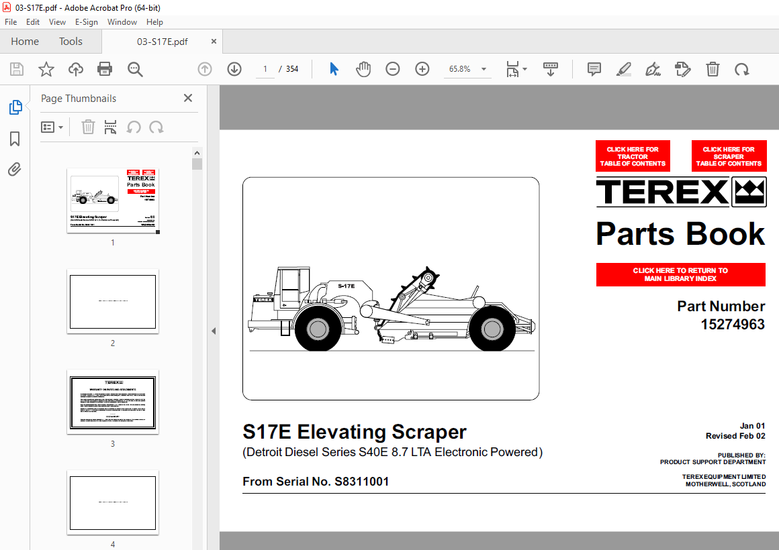The width and height of the screenshot is (779, 550).
Task: Click the scrolling mode read icon
Action: coord(551,69)
